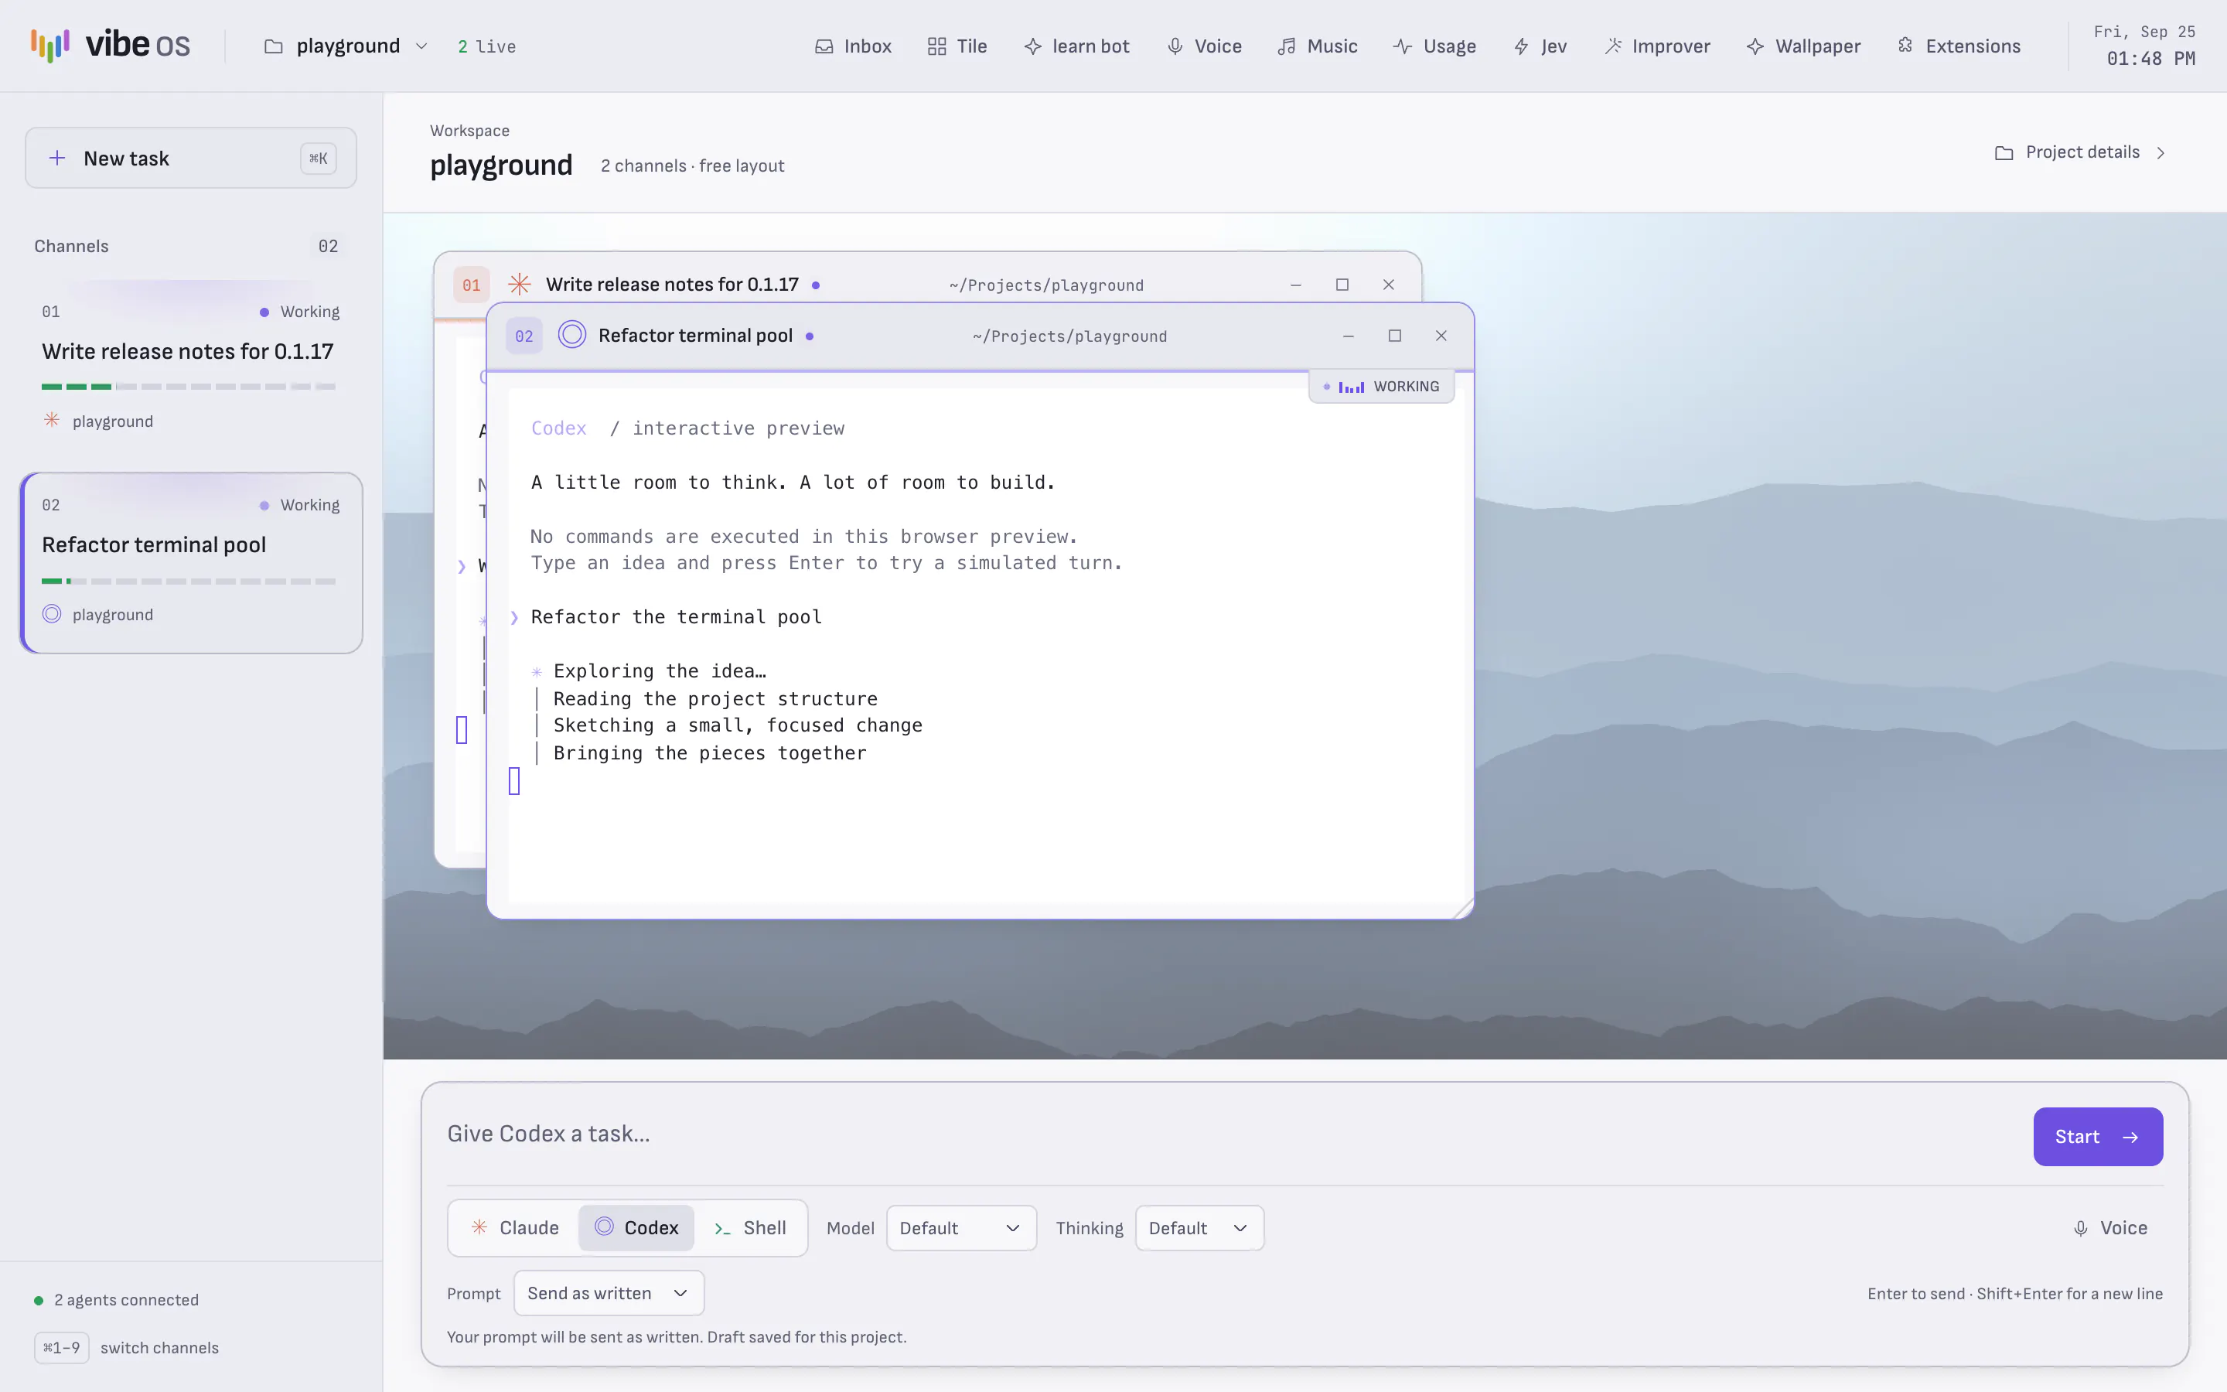
Task: Click the Channels count badge 02
Action: pos(329,246)
